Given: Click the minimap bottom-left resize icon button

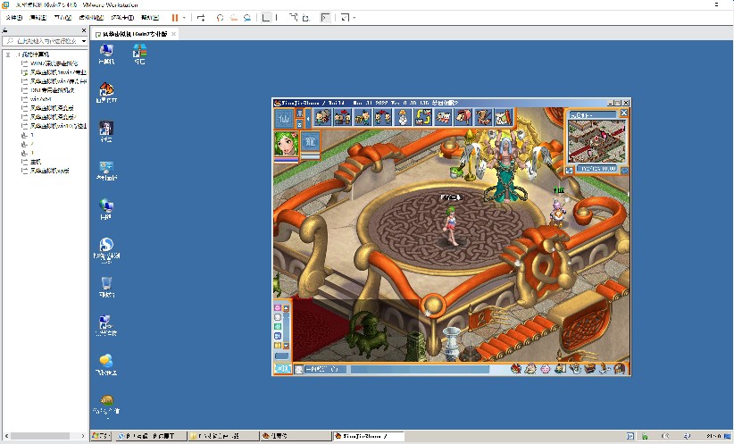Looking at the screenshot, I should tap(569, 171).
